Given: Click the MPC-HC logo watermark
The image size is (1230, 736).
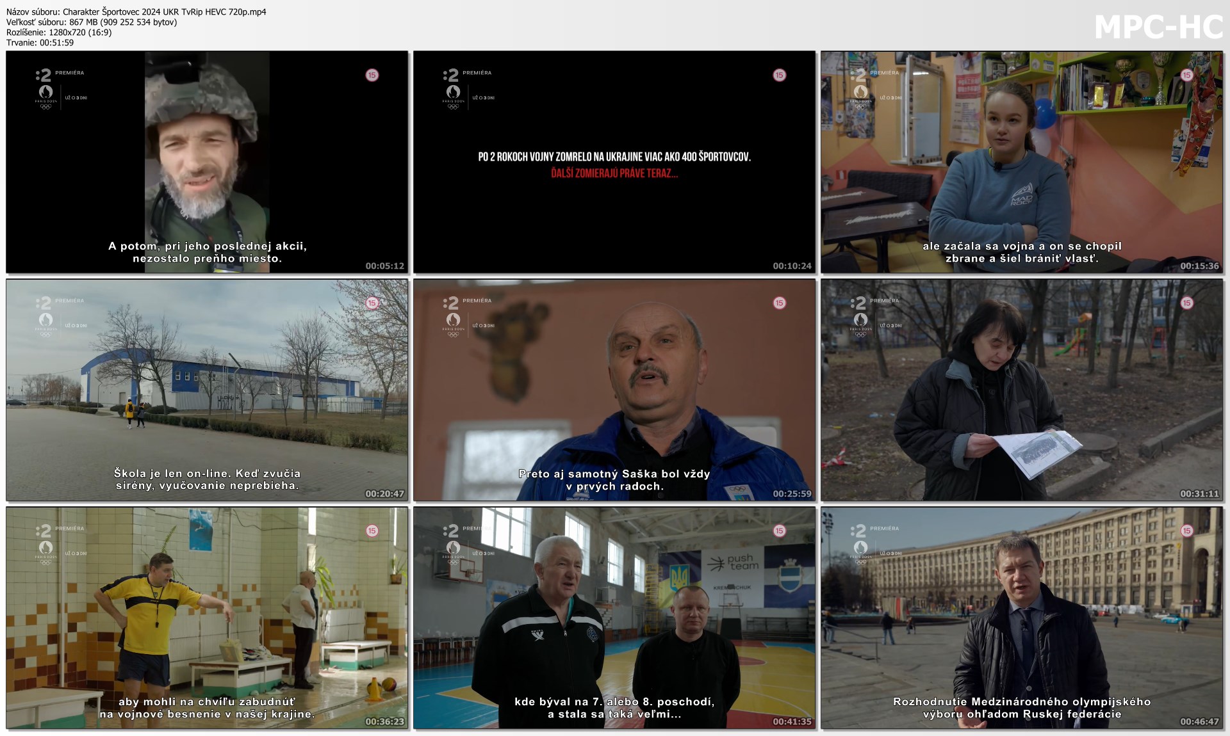Looking at the screenshot, I should (1158, 28).
